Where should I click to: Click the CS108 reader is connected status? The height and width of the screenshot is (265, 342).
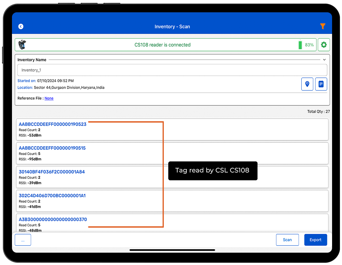pyautogui.click(x=162, y=45)
